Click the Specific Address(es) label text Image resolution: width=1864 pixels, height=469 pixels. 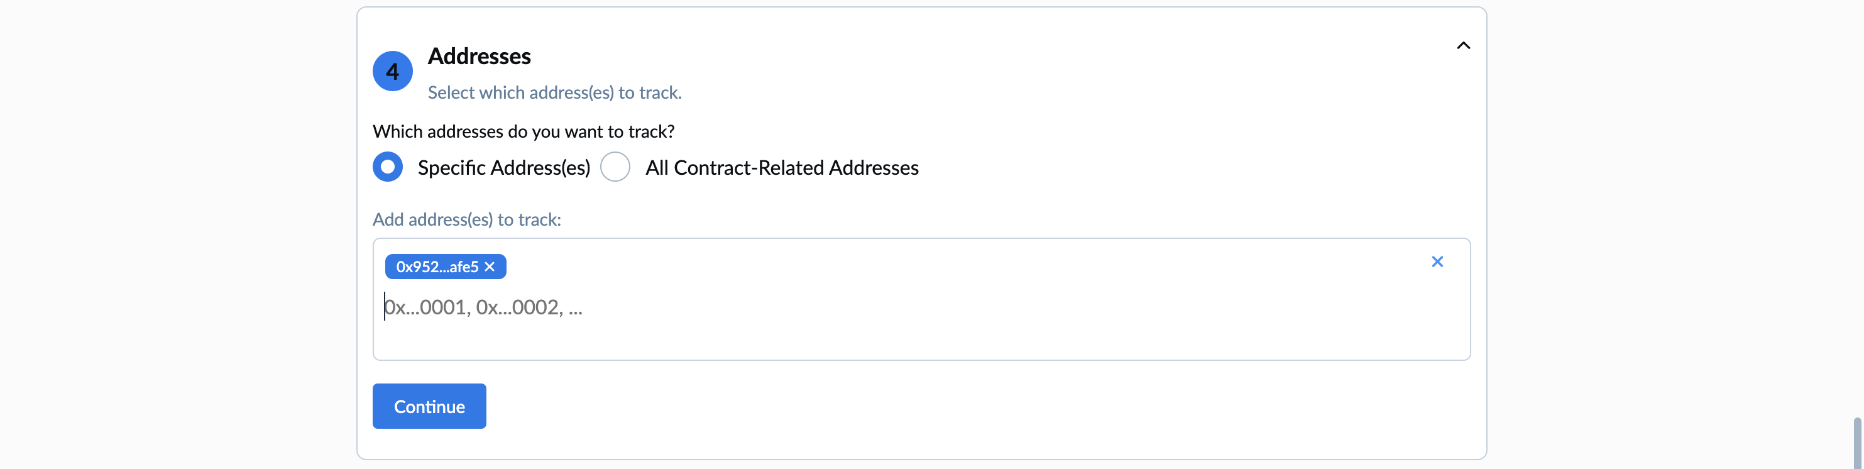pos(503,168)
